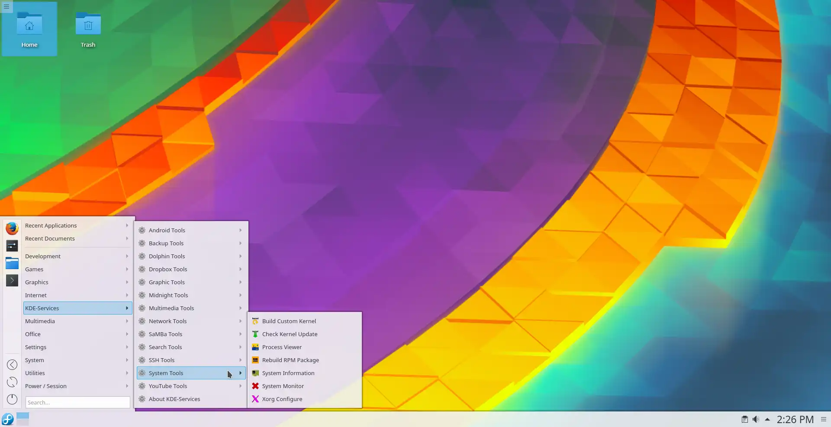Open the terminal icon in favorites sidebar
The image size is (831, 427).
point(12,280)
